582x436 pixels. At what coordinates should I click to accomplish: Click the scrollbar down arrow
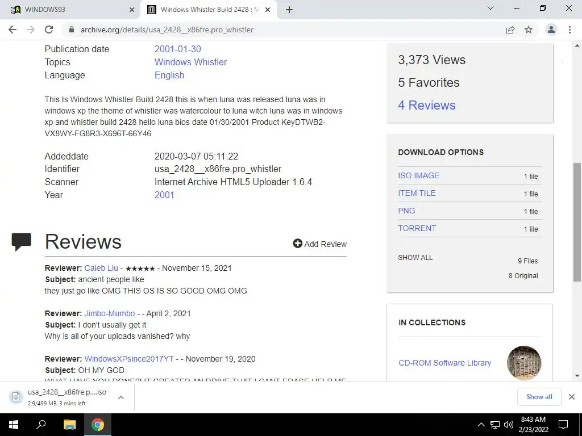point(577,376)
